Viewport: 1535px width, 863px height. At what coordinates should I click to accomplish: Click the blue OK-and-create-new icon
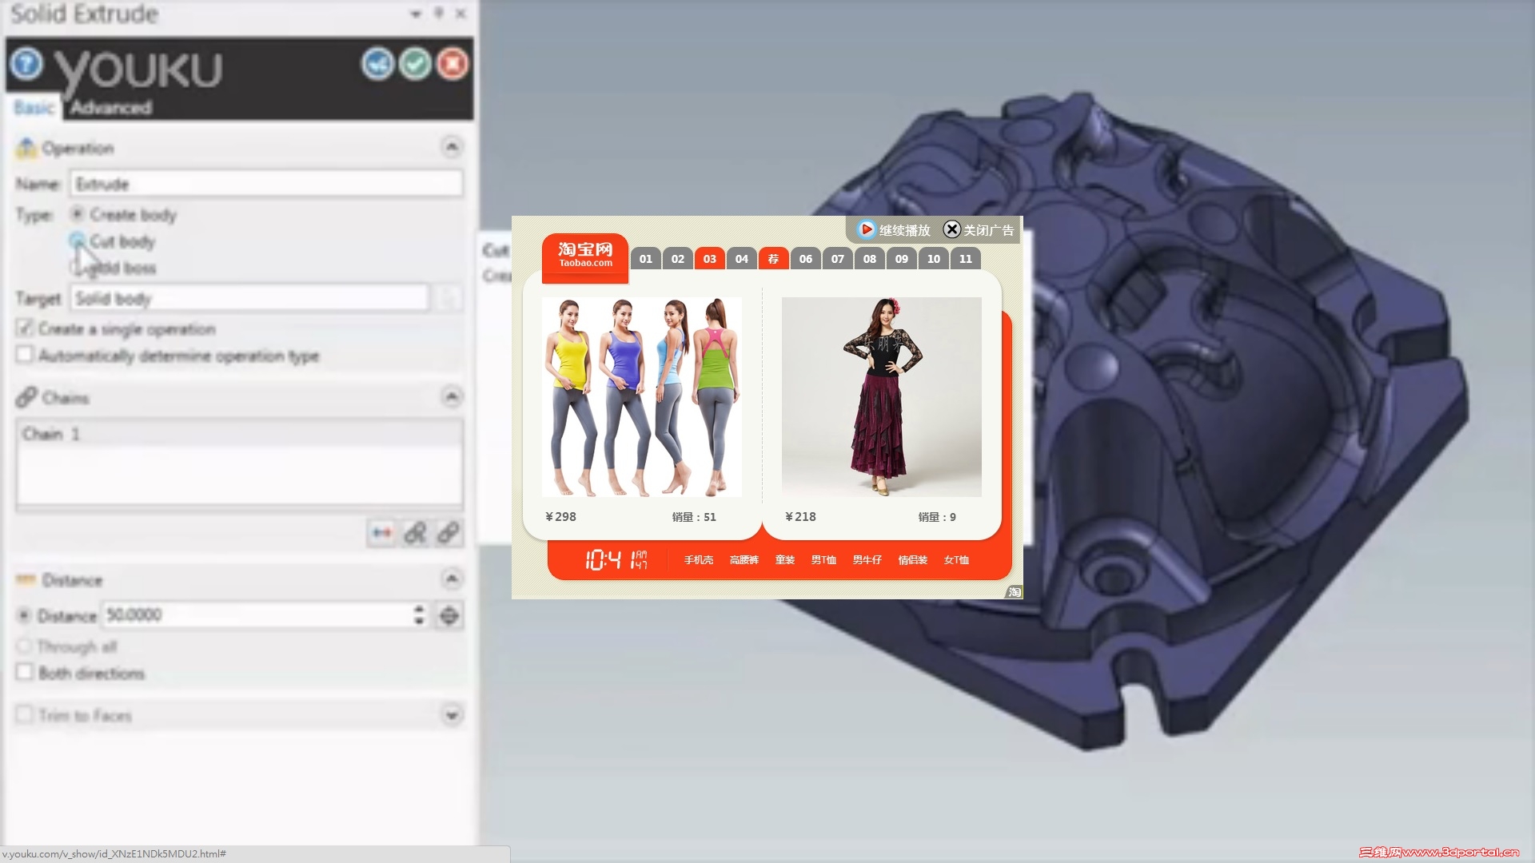pos(377,64)
